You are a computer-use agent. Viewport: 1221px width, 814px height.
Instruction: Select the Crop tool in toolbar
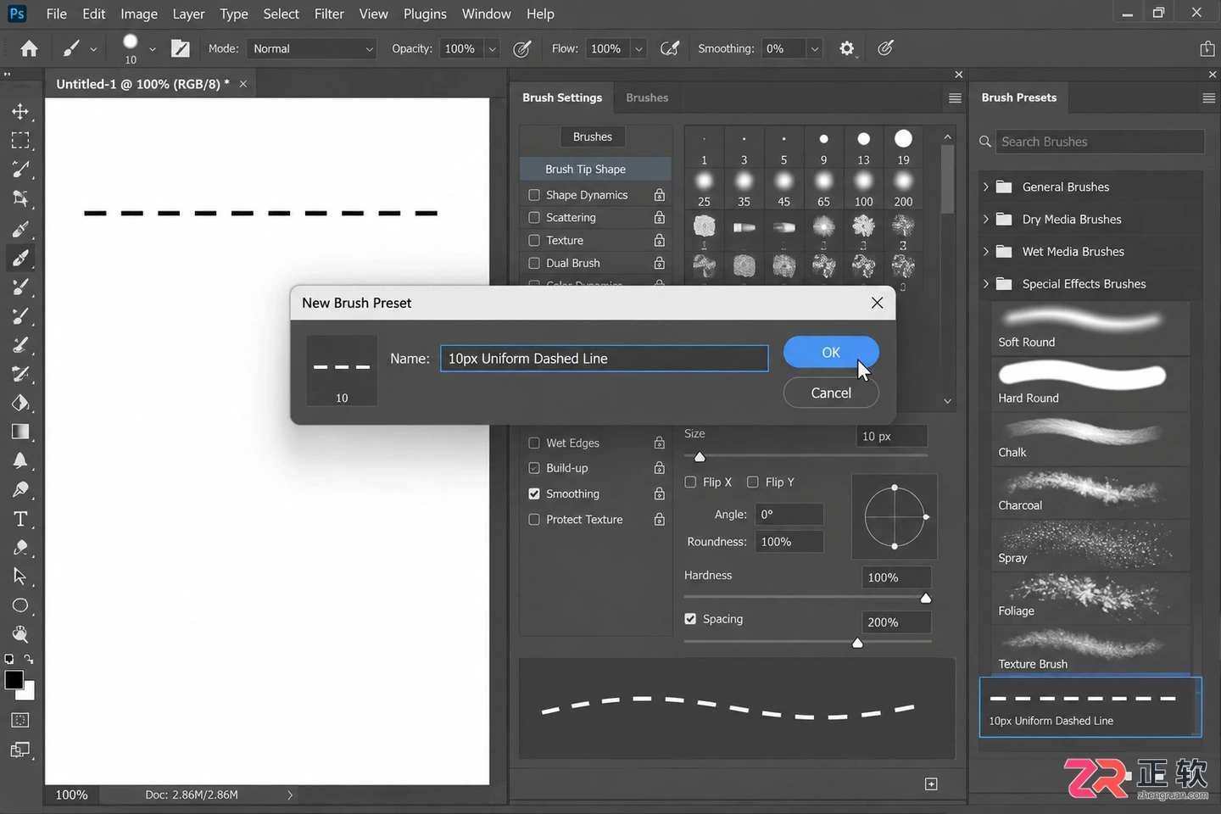click(x=20, y=198)
